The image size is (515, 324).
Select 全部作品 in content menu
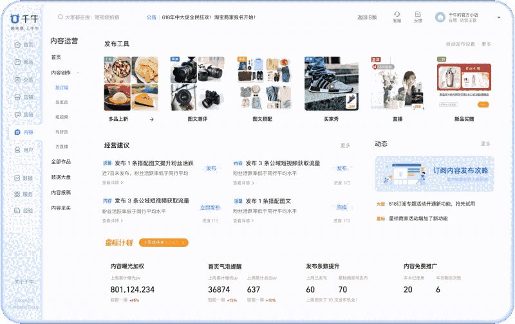point(61,161)
